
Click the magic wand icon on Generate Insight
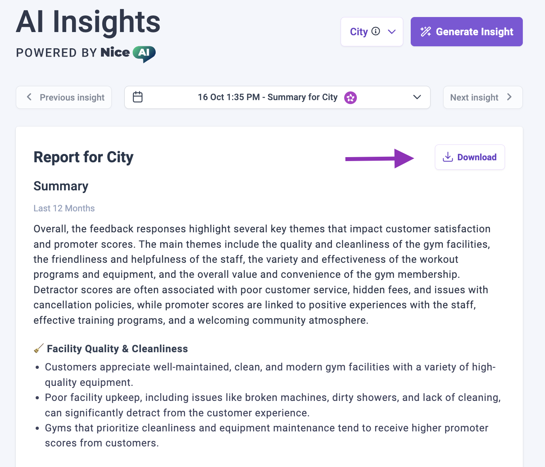426,32
